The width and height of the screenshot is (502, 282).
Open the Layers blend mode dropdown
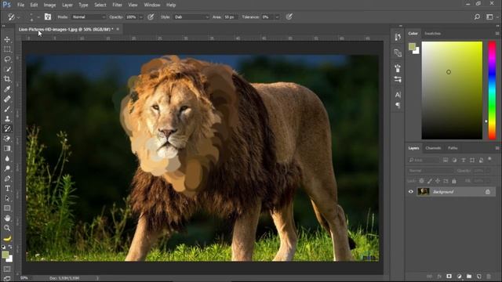click(430, 171)
